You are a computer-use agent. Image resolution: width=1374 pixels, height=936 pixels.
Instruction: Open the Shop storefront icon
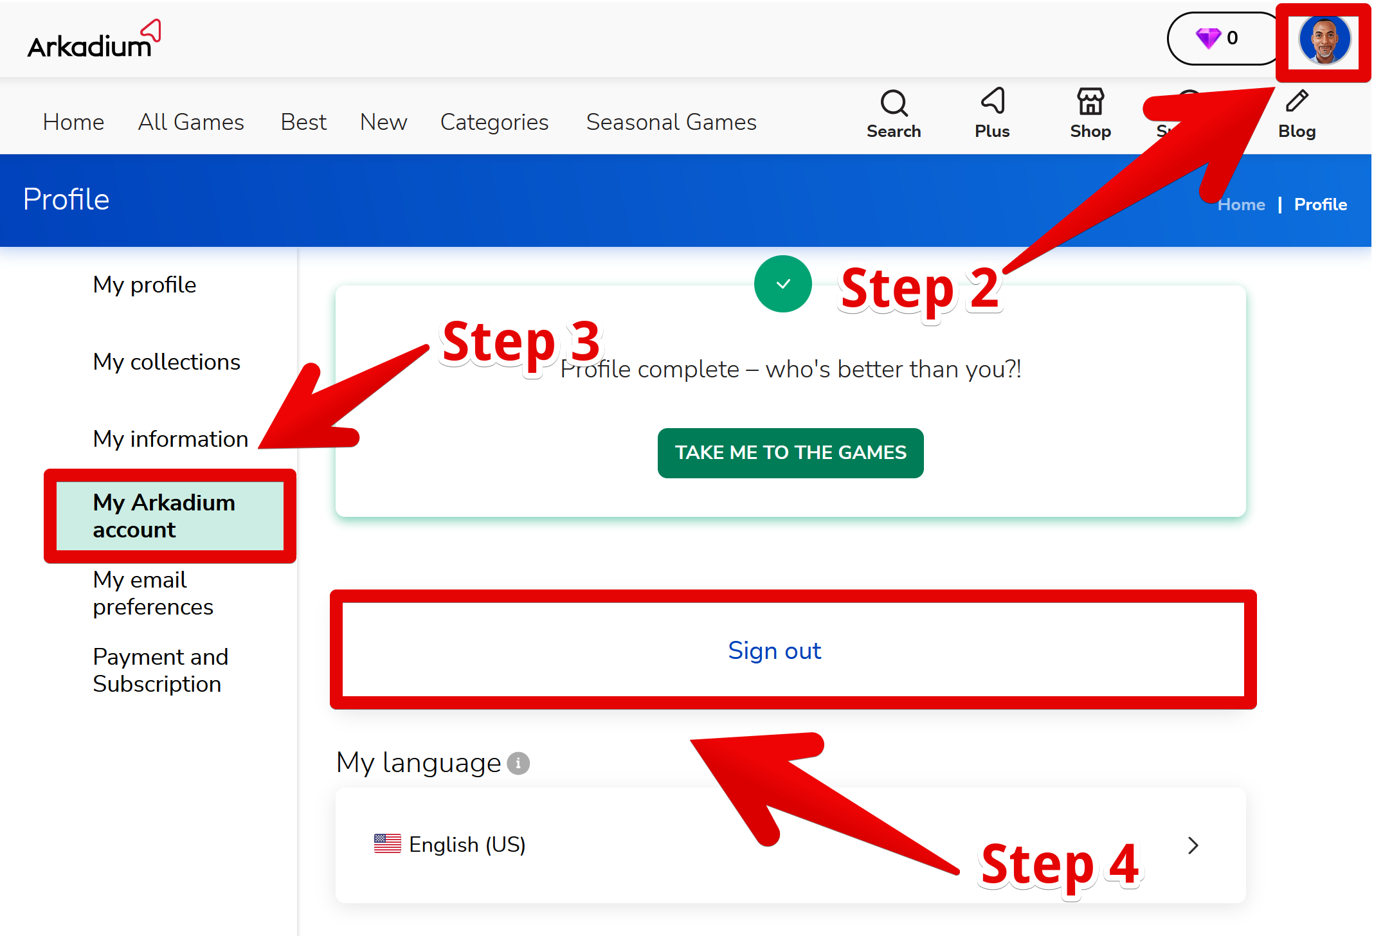1090,102
